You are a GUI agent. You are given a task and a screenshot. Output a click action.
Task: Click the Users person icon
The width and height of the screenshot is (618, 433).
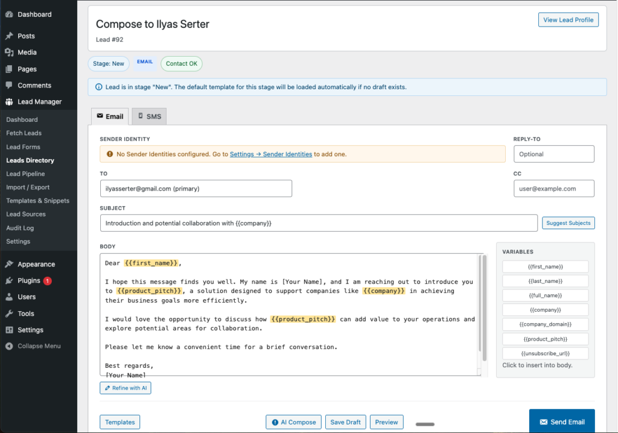(x=9, y=297)
